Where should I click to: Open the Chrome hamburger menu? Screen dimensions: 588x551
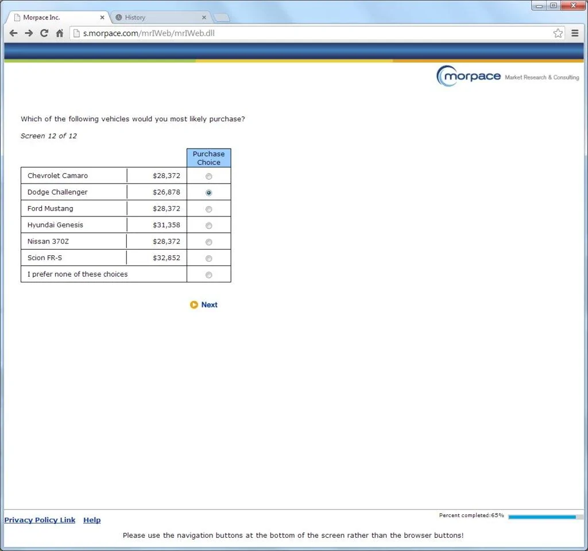pos(575,33)
